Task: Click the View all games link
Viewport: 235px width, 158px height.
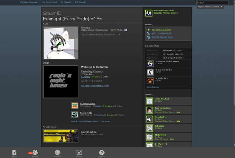Action: (153, 87)
